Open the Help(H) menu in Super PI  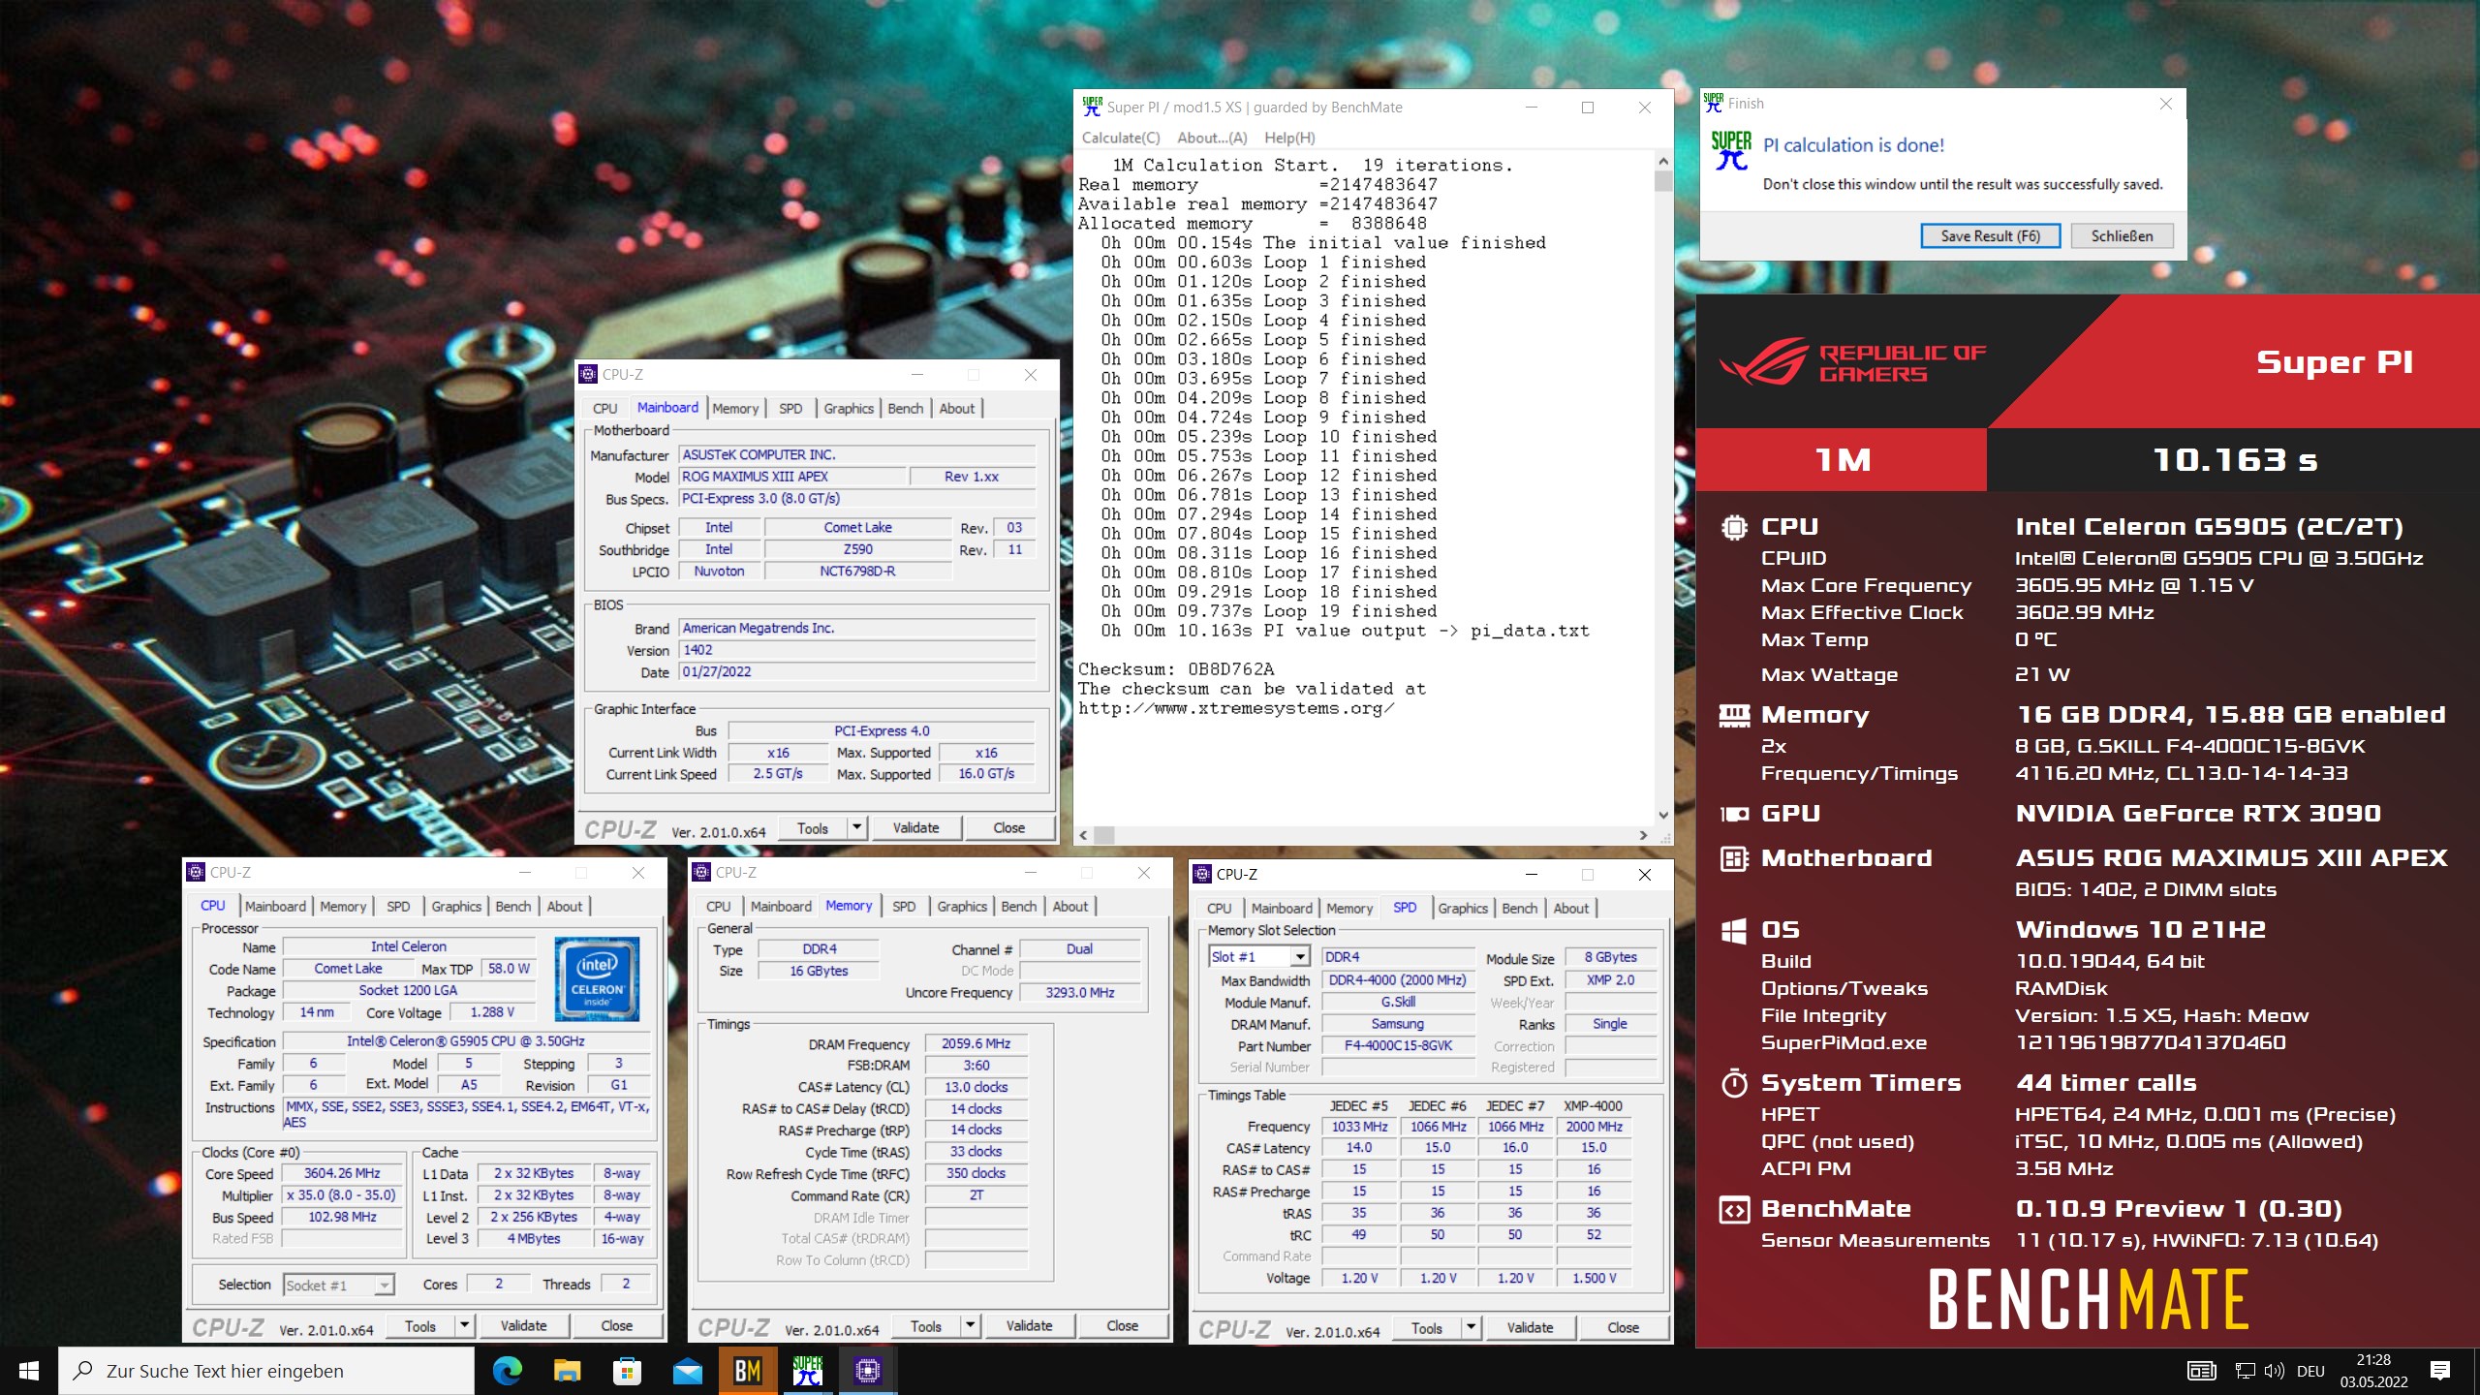1289,138
